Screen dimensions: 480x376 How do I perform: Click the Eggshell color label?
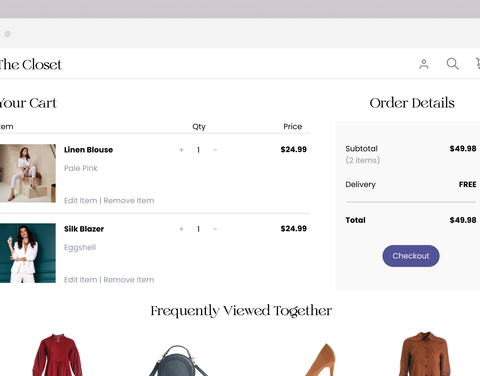[80, 248]
